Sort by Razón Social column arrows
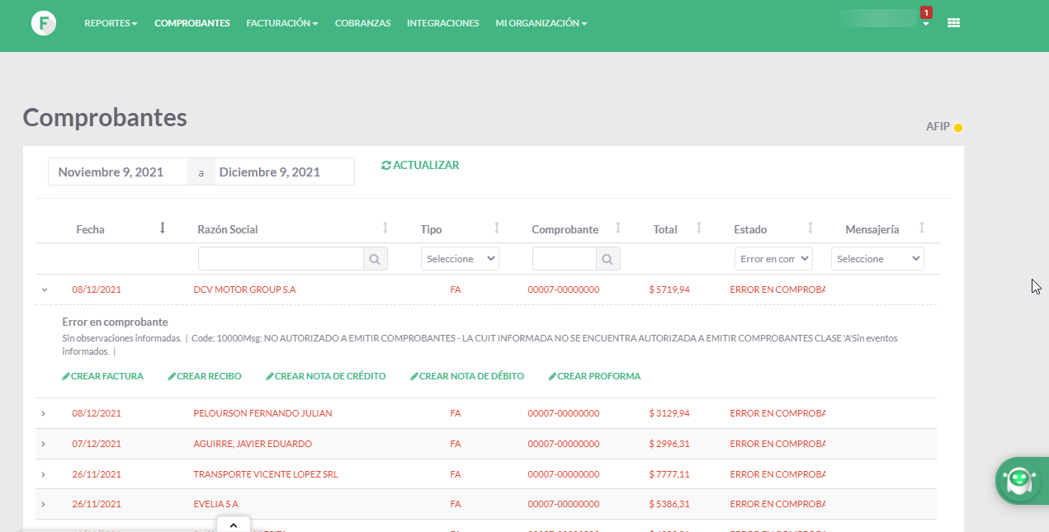1049x532 pixels. (x=385, y=228)
